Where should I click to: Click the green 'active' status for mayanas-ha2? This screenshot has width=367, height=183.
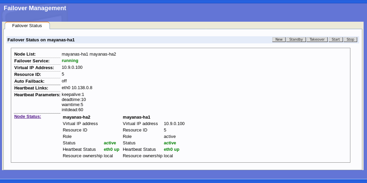coord(110,143)
